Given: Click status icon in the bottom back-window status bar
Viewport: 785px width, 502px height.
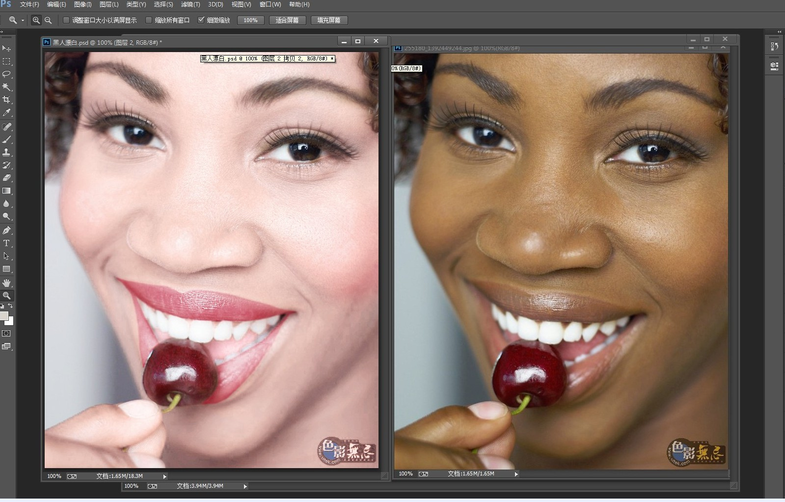Looking at the screenshot, I should point(152,486).
